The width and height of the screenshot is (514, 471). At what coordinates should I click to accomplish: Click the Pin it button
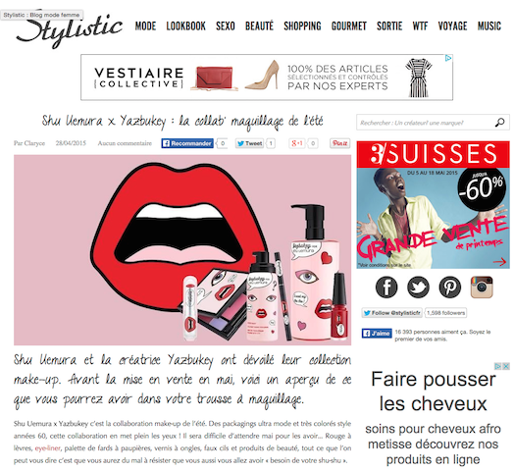[x=339, y=143]
